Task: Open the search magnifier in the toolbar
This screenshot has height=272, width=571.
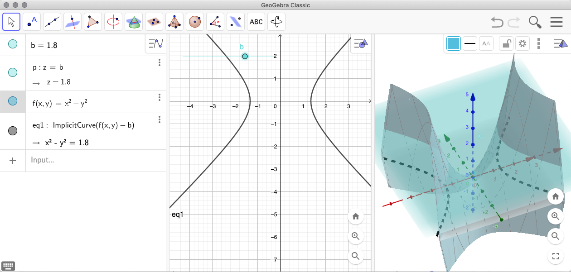Action: click(x=535, y=22)
